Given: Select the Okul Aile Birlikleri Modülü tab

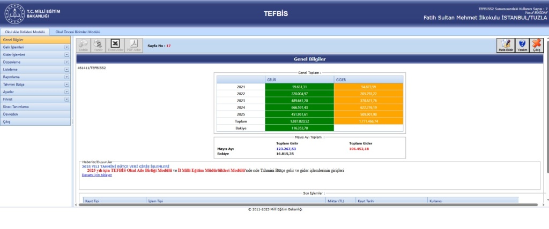Looking at the screenshot, I should tap(26, 32).
